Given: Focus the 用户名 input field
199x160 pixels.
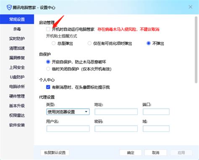Looking at the screenshot, I should click(x=68, y=129).
